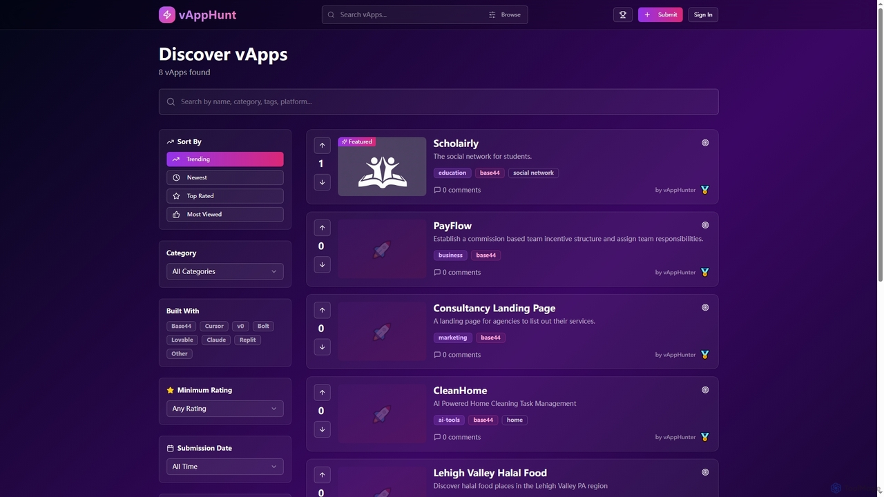
Task: Click the comment bubble icon on CleanHome card
Action: point(437,437)
